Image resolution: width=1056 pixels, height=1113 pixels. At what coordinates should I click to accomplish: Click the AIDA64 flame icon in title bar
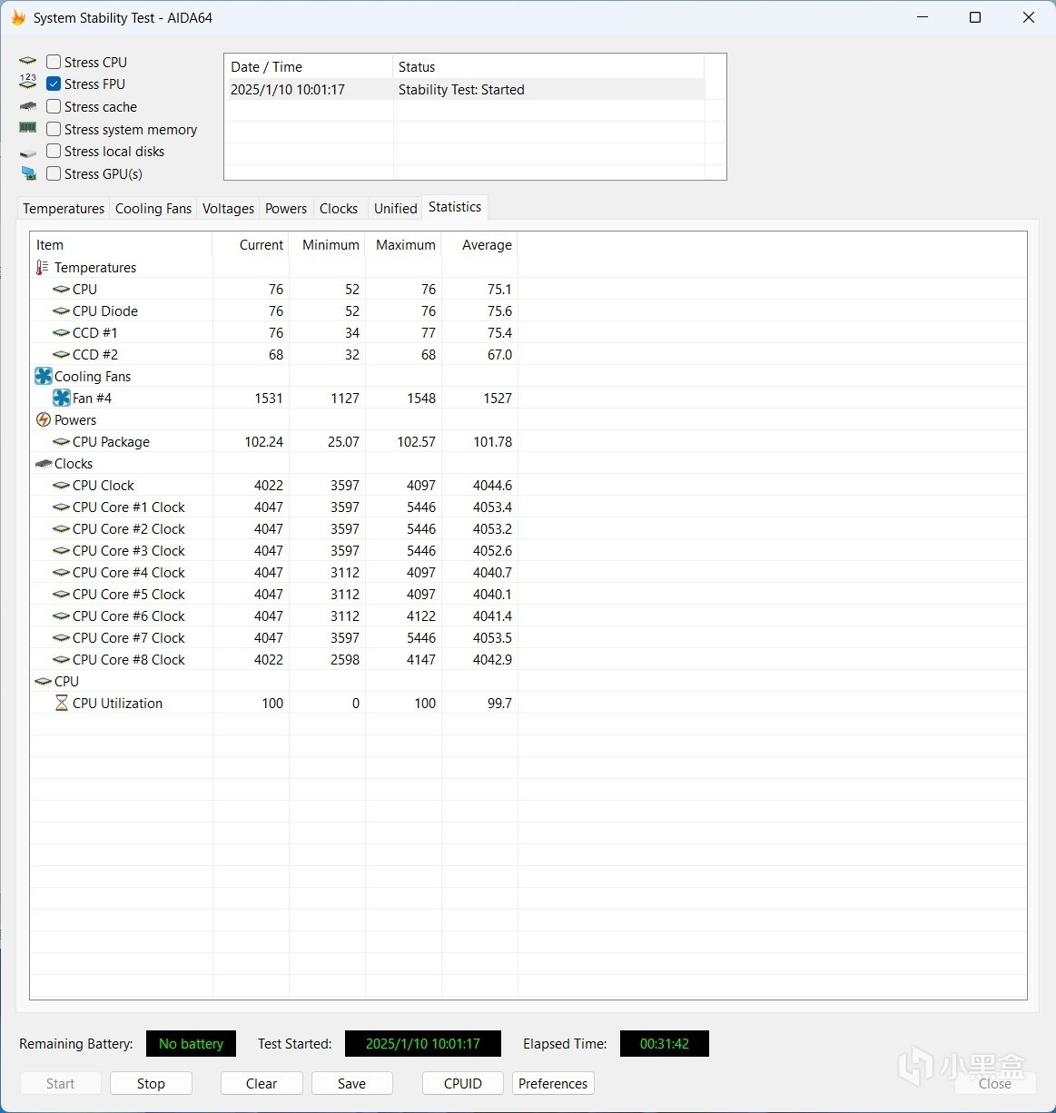click(18, 17)
